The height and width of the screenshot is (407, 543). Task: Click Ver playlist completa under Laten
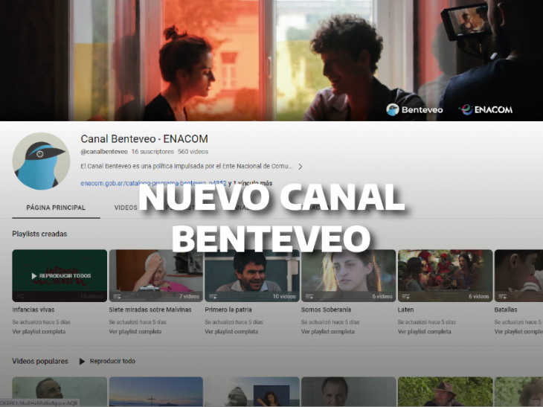point(424,332)
